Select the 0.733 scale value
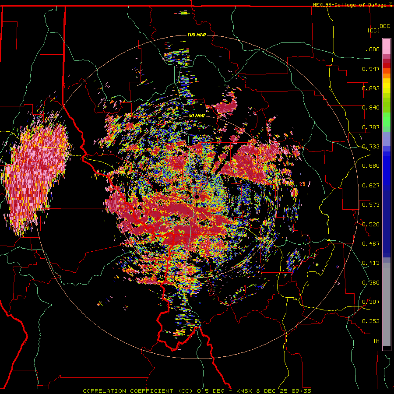This screenshot has width=394, height=394. [371, 147]
